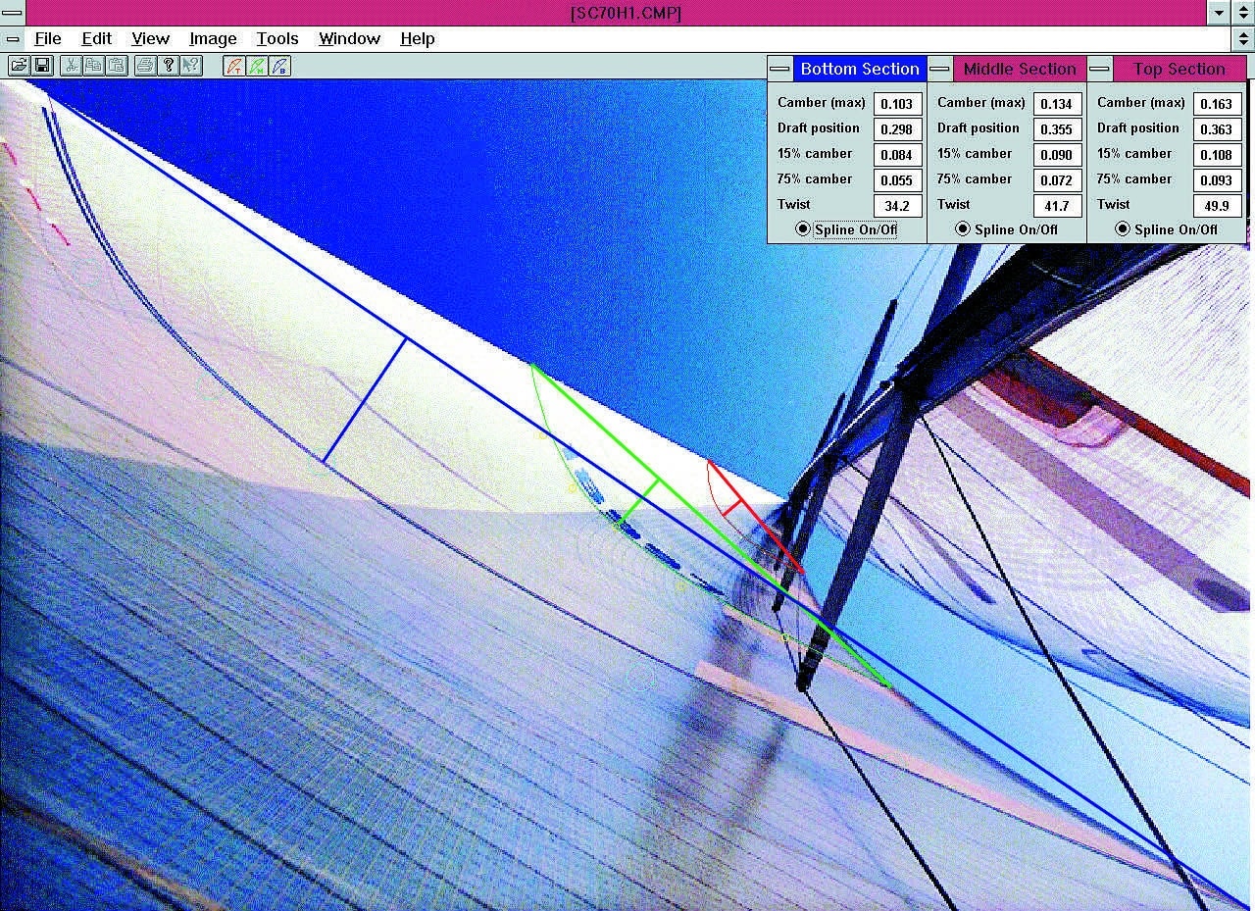Select the green Middle section spline tool
This screenshot has width=1255, height=911.
[x=256, y=65]
